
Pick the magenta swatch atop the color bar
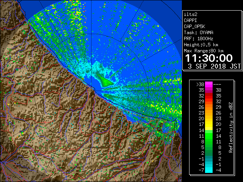(209, 85)
